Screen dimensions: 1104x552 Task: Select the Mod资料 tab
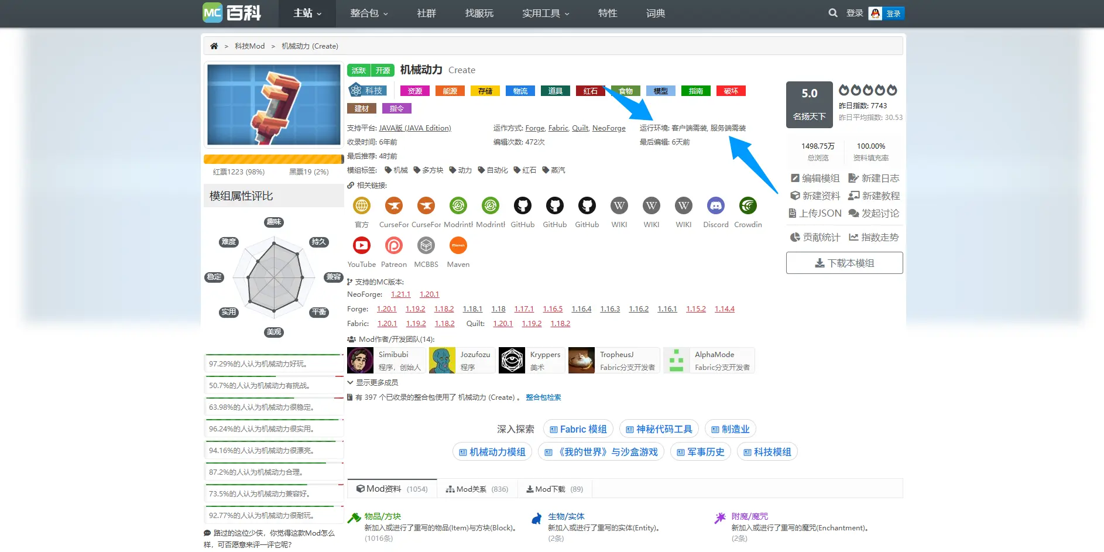[x=392, y=489]
